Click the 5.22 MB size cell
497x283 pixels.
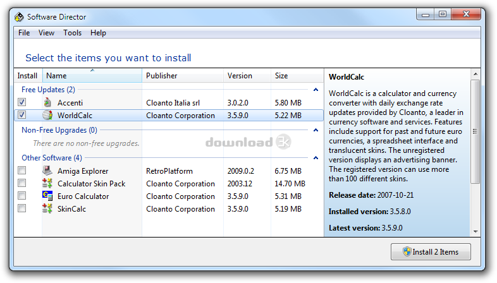(x=288, y=115)
